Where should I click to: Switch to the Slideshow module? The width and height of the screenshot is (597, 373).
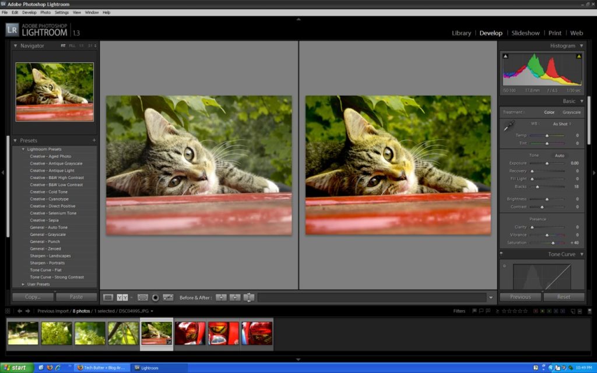[525, 33]
